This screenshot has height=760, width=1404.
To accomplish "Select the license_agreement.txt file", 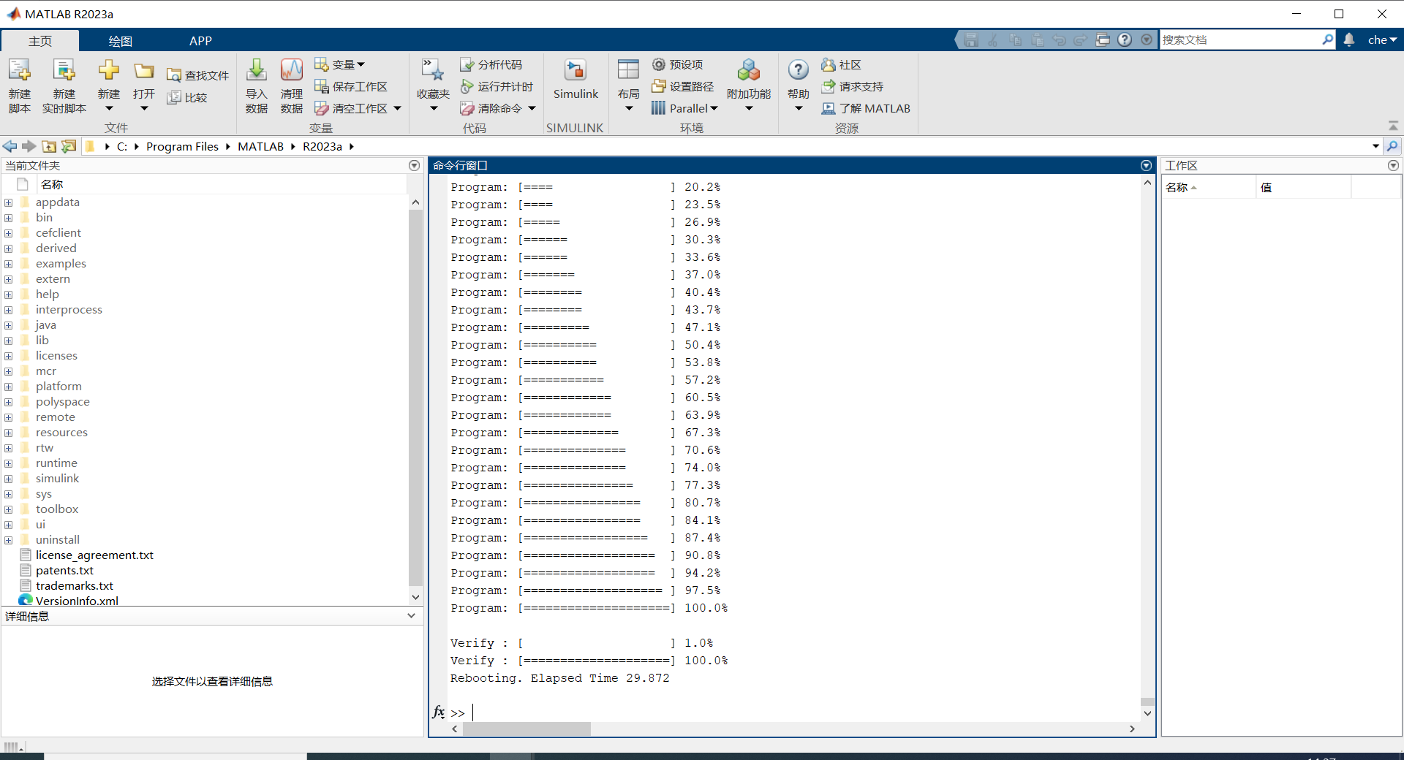I will [94, 555].
